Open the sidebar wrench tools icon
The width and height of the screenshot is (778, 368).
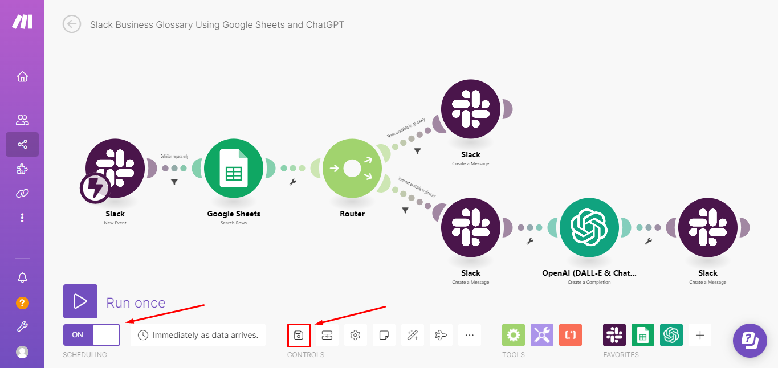click(x=22, y=327)
